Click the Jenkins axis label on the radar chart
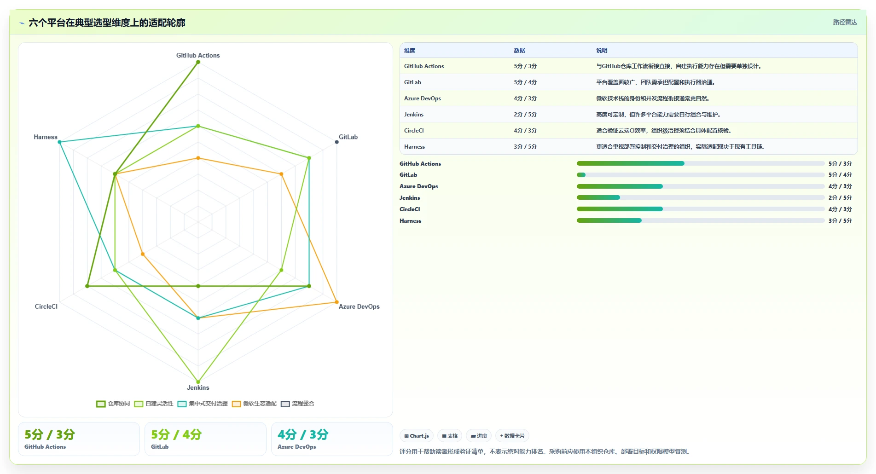This screenshot has width=876, height=474. [x=198, y=387]
